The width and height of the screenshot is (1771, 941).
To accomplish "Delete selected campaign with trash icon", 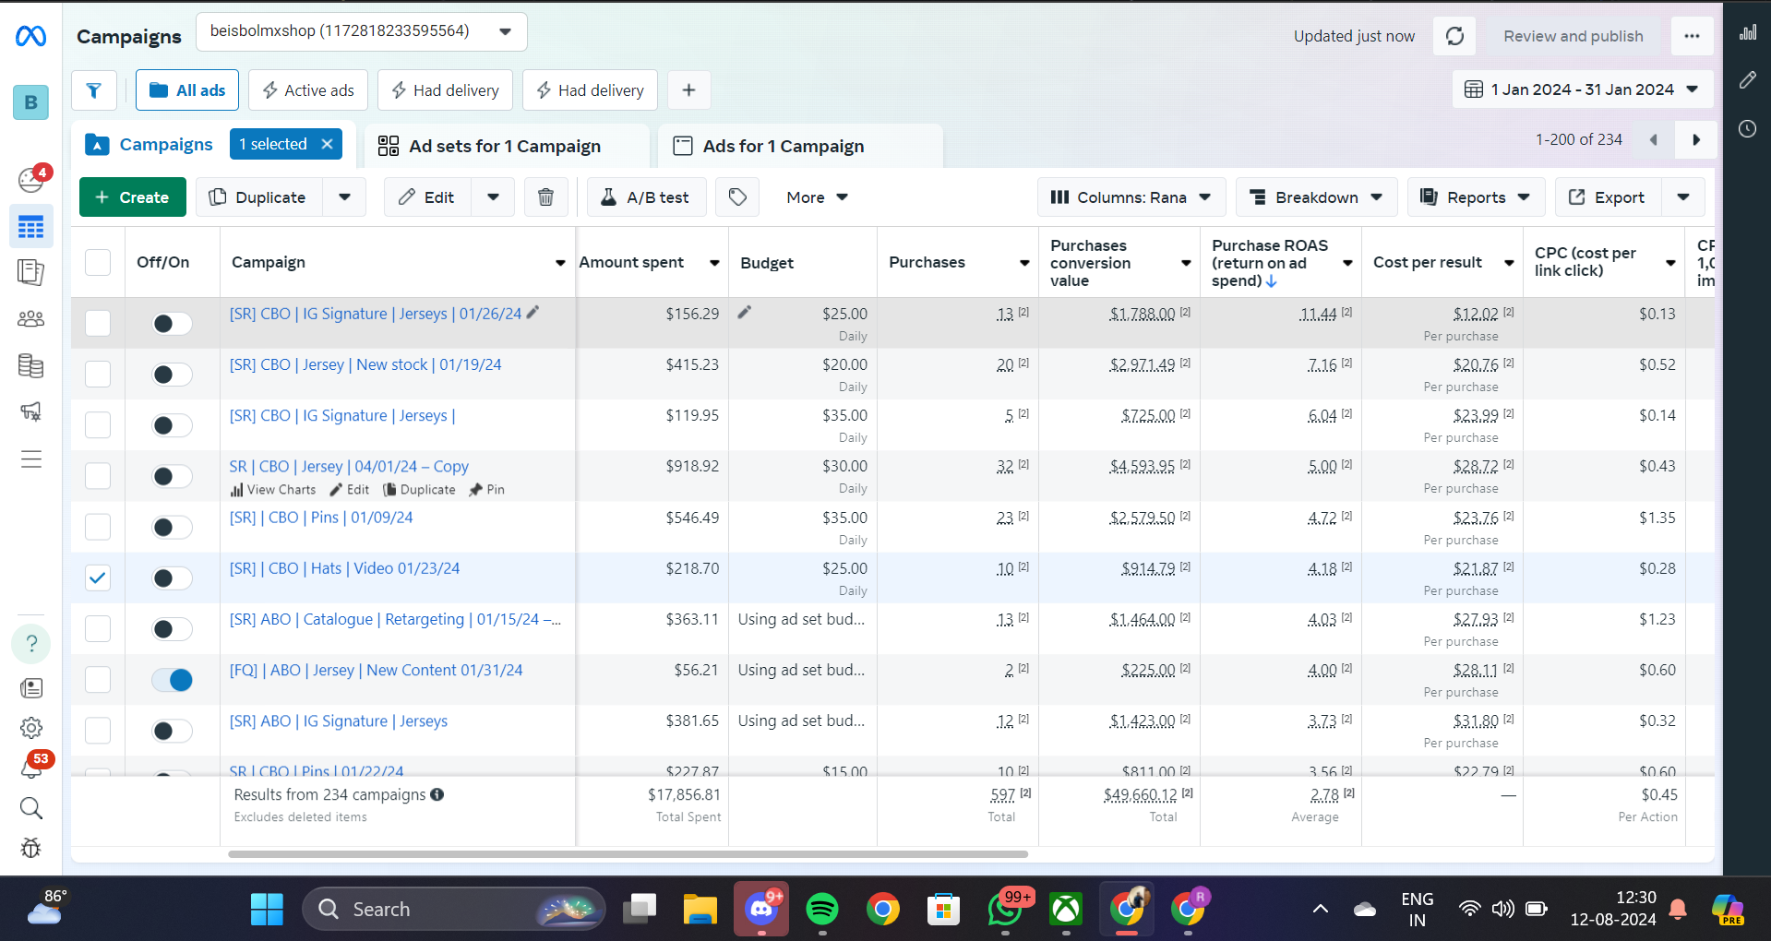I will [545, 197].
